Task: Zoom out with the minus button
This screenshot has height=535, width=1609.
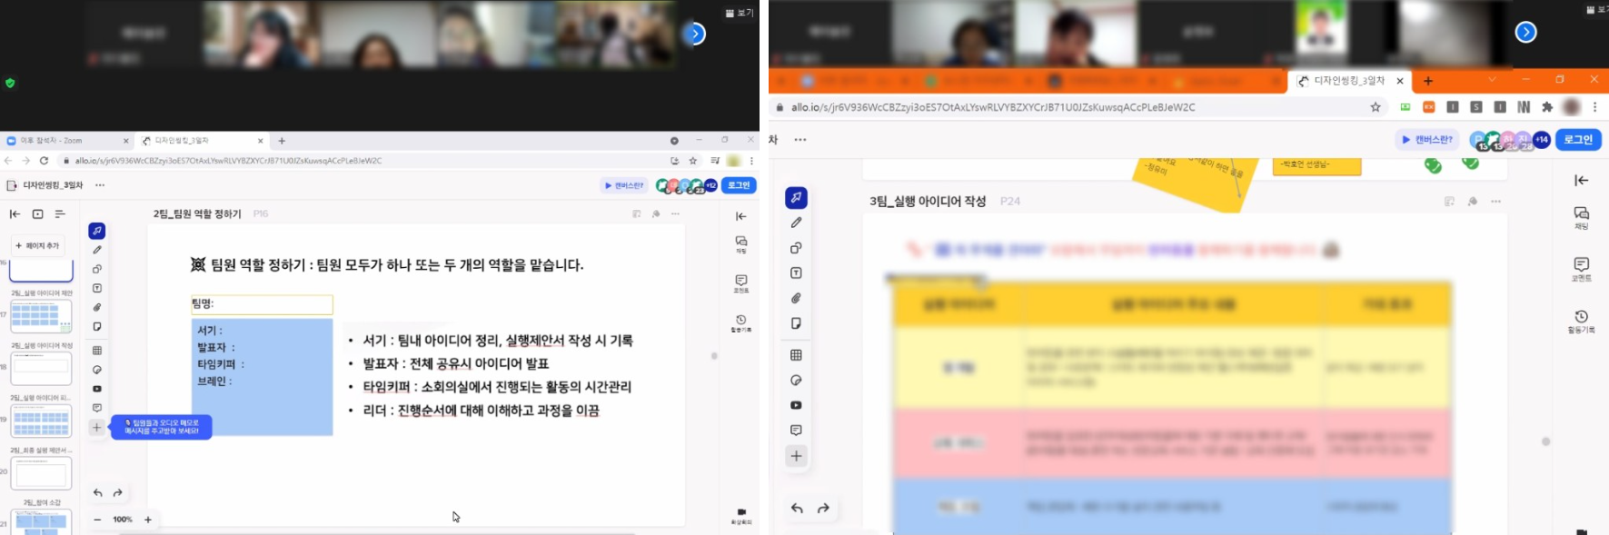Action: (97, 520)
